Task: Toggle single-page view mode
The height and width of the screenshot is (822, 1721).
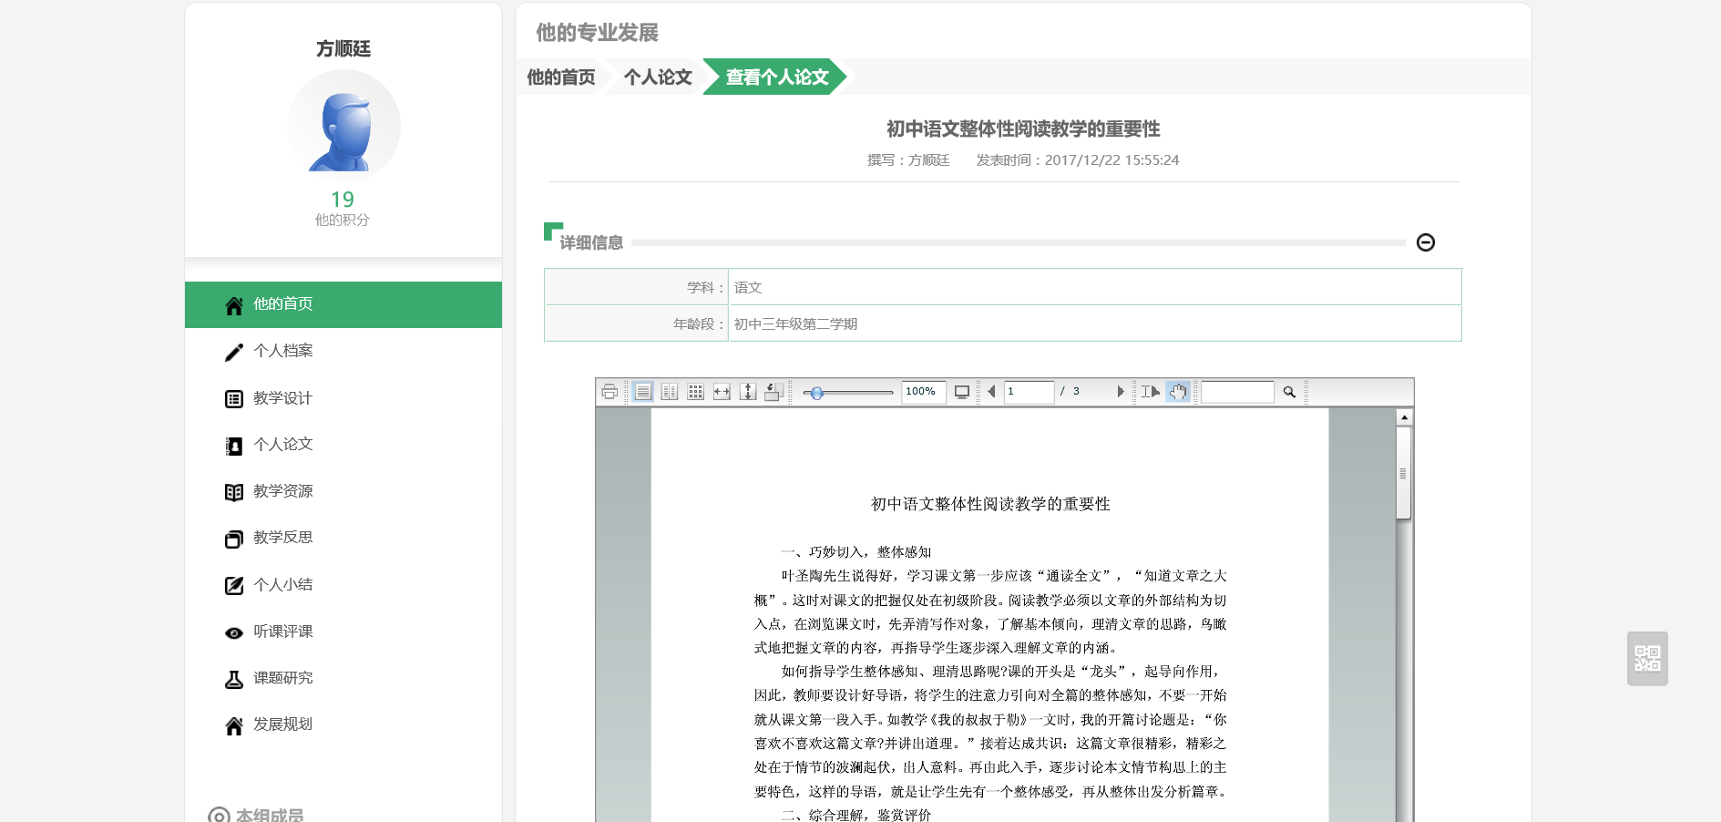Action: click(x=643, y=392)
